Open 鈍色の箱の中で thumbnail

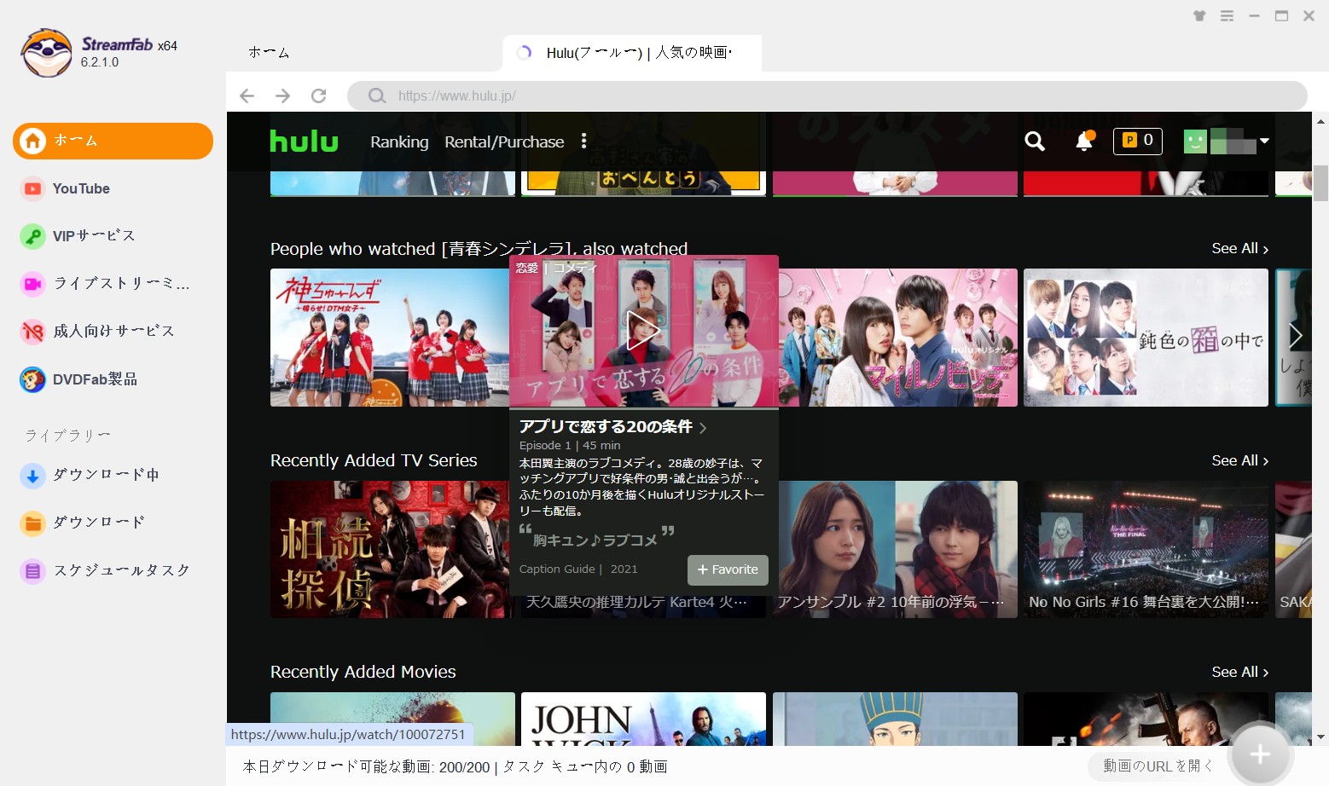(1146, 338)
